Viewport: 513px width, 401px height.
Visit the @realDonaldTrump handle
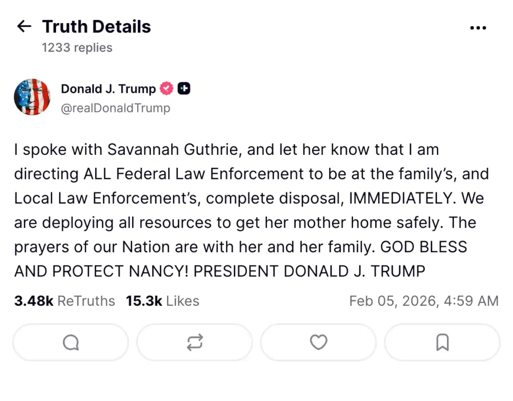click(x=115, y=108)
